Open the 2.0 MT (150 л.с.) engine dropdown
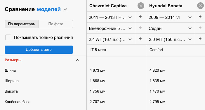Screen dimensions: 205x110 171,39
